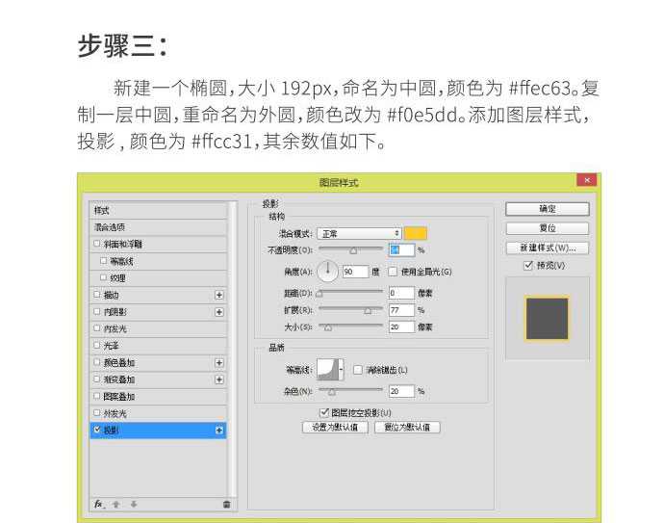Enable 图案叠加 checkbox
This screenshot has height=523, width=664.
97,396
